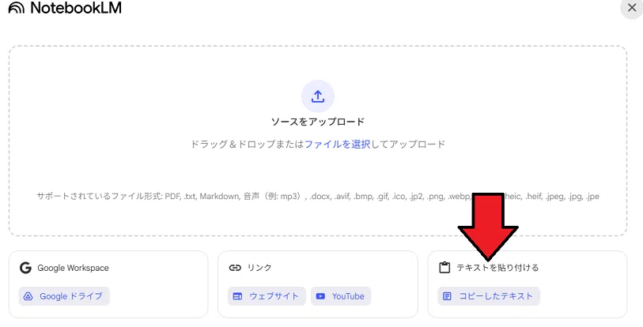Screen dimensions: 643x327
Task: Choose the コピーしたテキスト button
Action: 489,296
